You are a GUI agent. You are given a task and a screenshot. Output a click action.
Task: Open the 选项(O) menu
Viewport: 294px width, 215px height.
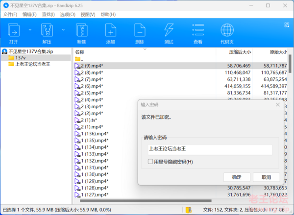[x=68, y=14]
